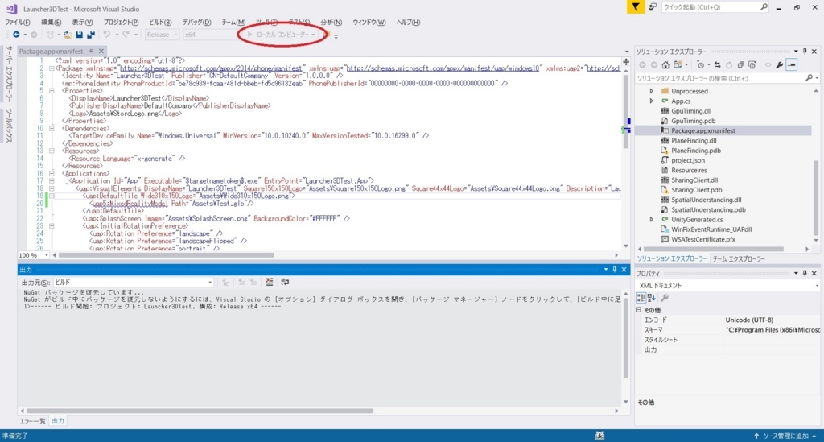Open the 100 % zoom dropdown in editor
Image resolution: width=824 pixels, height=442 pixels.
click(34, 255)
